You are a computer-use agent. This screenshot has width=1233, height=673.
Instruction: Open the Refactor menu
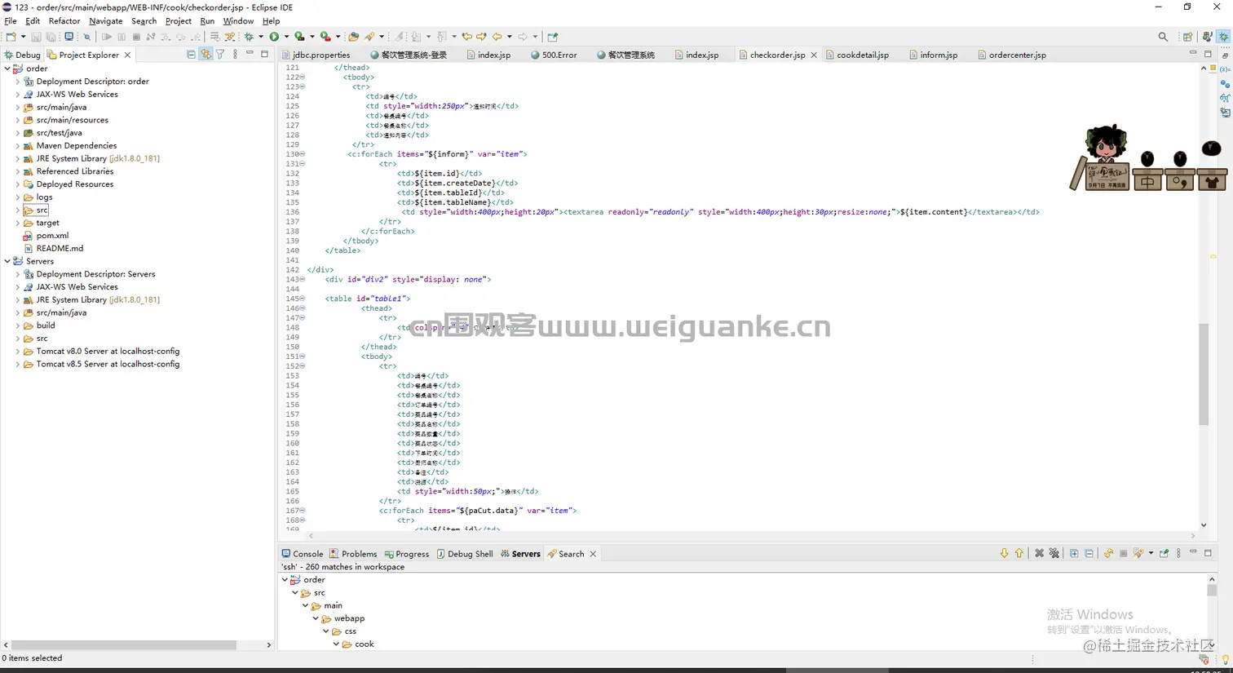point(64,21)
